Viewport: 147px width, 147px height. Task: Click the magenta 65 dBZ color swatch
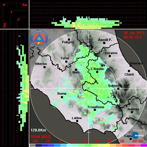pos(144,145)
